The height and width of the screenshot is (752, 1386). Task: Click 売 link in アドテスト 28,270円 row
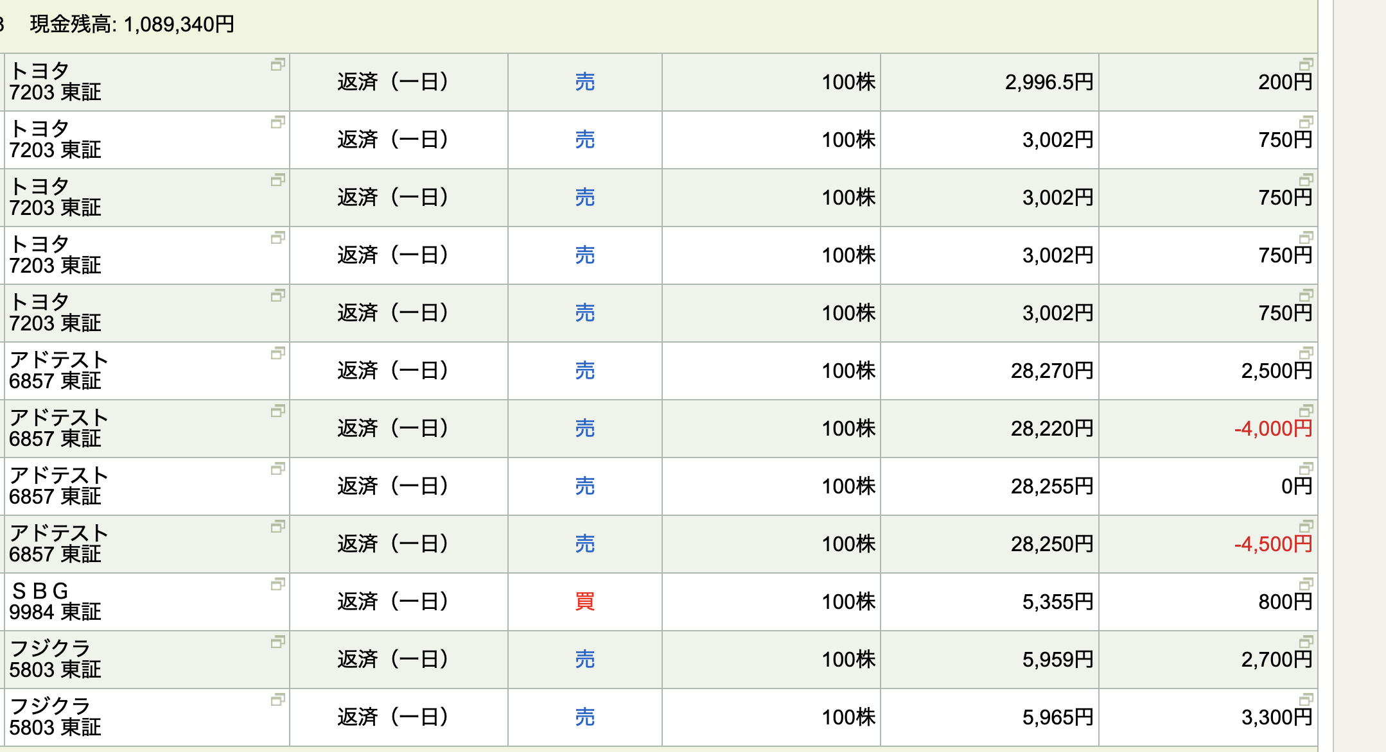point(584,371)
